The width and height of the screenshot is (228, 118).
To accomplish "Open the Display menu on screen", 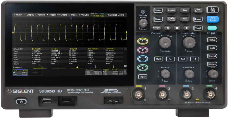I will [x=29, y=15].
